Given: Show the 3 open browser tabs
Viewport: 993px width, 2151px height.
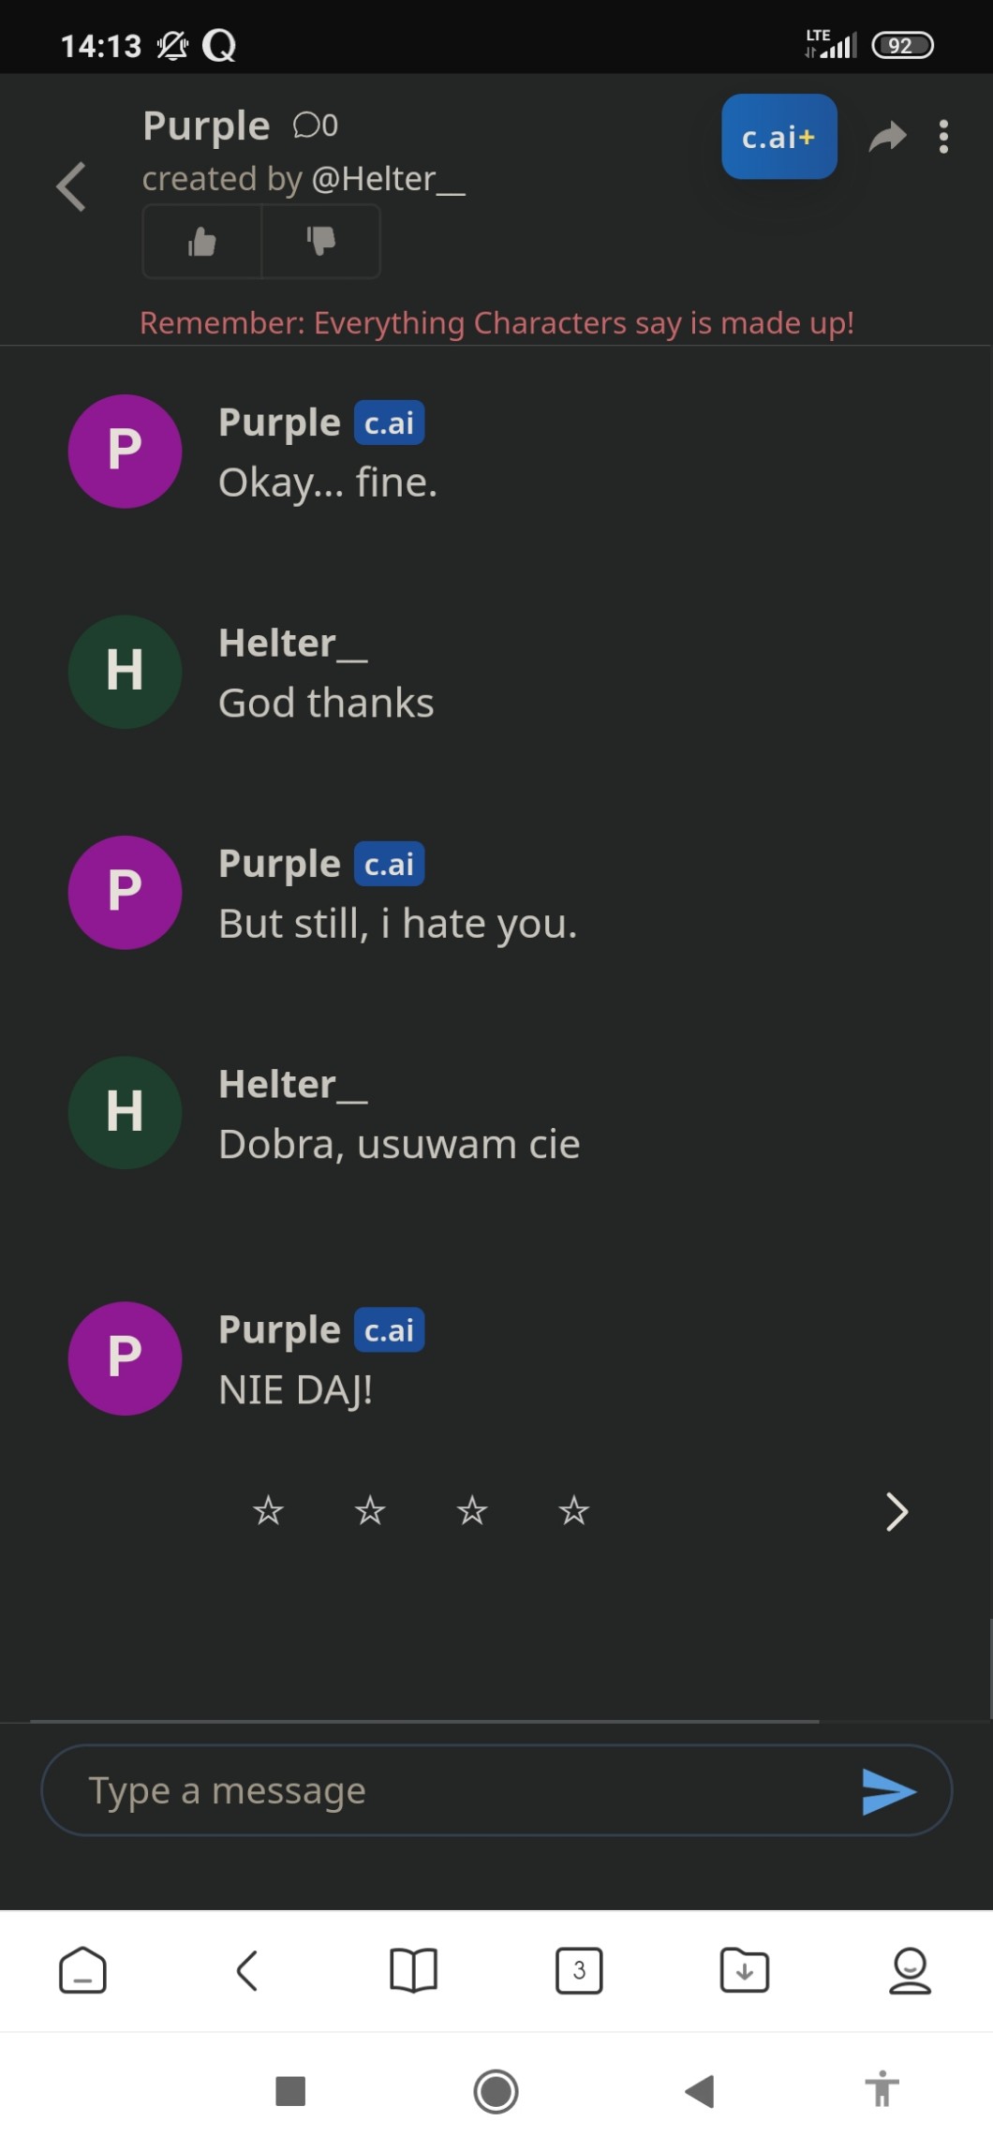Looking at the screenshot, I should 579,1970.
